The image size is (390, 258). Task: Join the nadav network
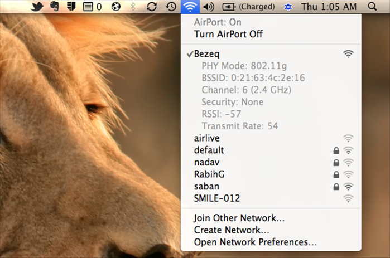[271, 162]
